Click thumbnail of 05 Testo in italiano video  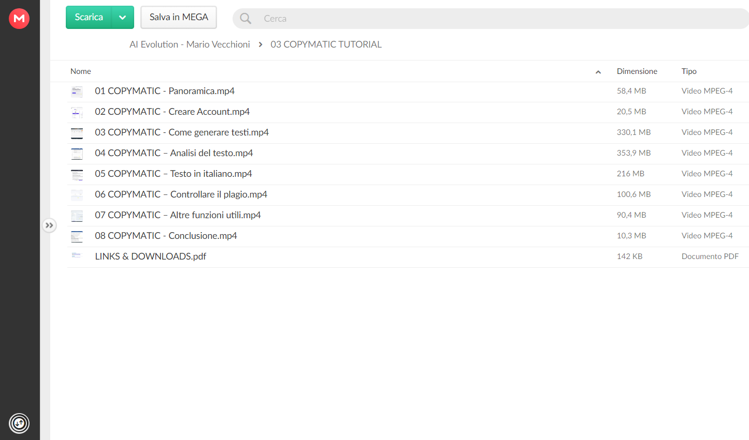tap(77, 174)
